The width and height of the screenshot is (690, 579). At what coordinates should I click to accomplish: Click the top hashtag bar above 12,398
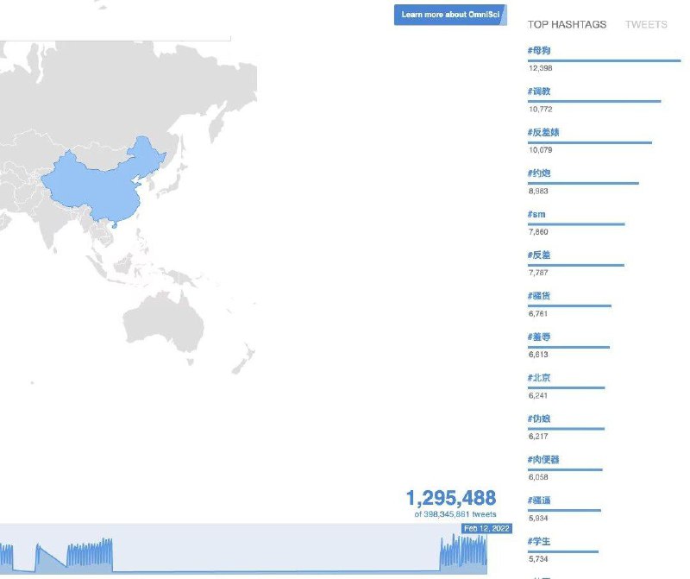click(x=604, y=60)
